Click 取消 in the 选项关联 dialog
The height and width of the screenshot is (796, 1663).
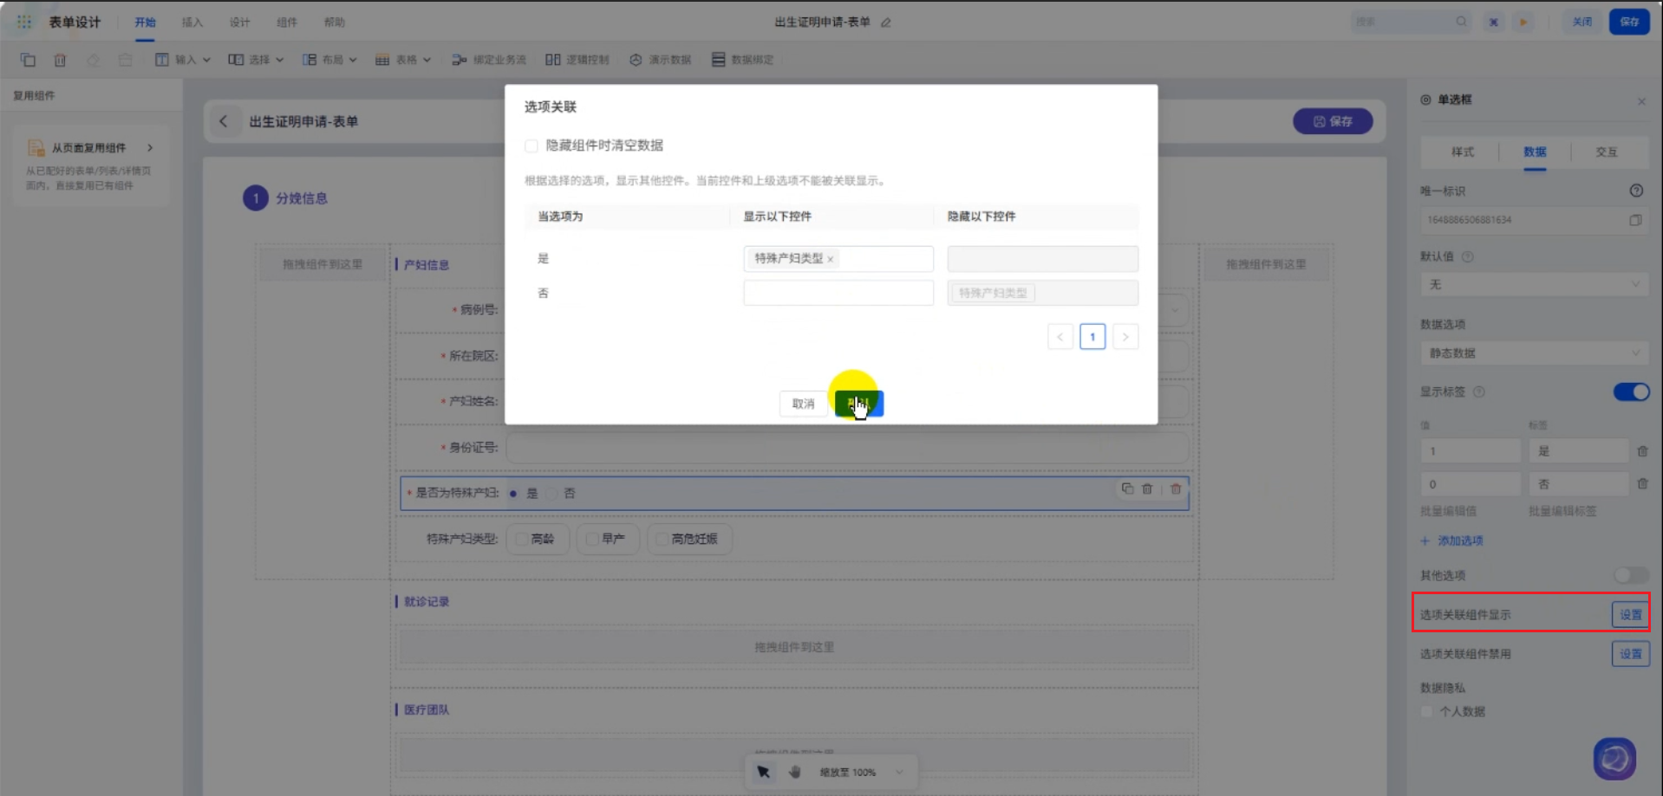(x=803, y=404)
